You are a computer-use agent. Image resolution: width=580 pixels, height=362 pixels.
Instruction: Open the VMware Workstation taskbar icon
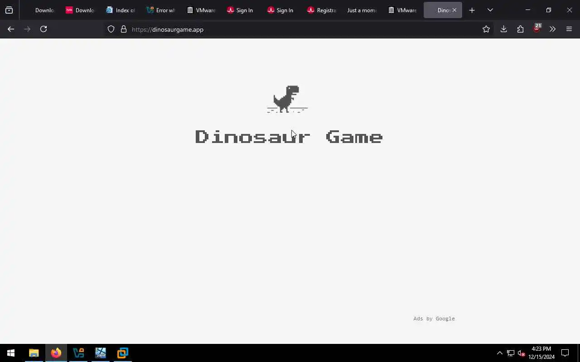122,353
